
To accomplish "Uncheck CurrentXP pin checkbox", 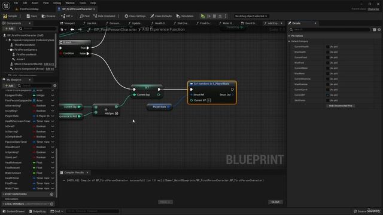I will (x=327, y=95).
